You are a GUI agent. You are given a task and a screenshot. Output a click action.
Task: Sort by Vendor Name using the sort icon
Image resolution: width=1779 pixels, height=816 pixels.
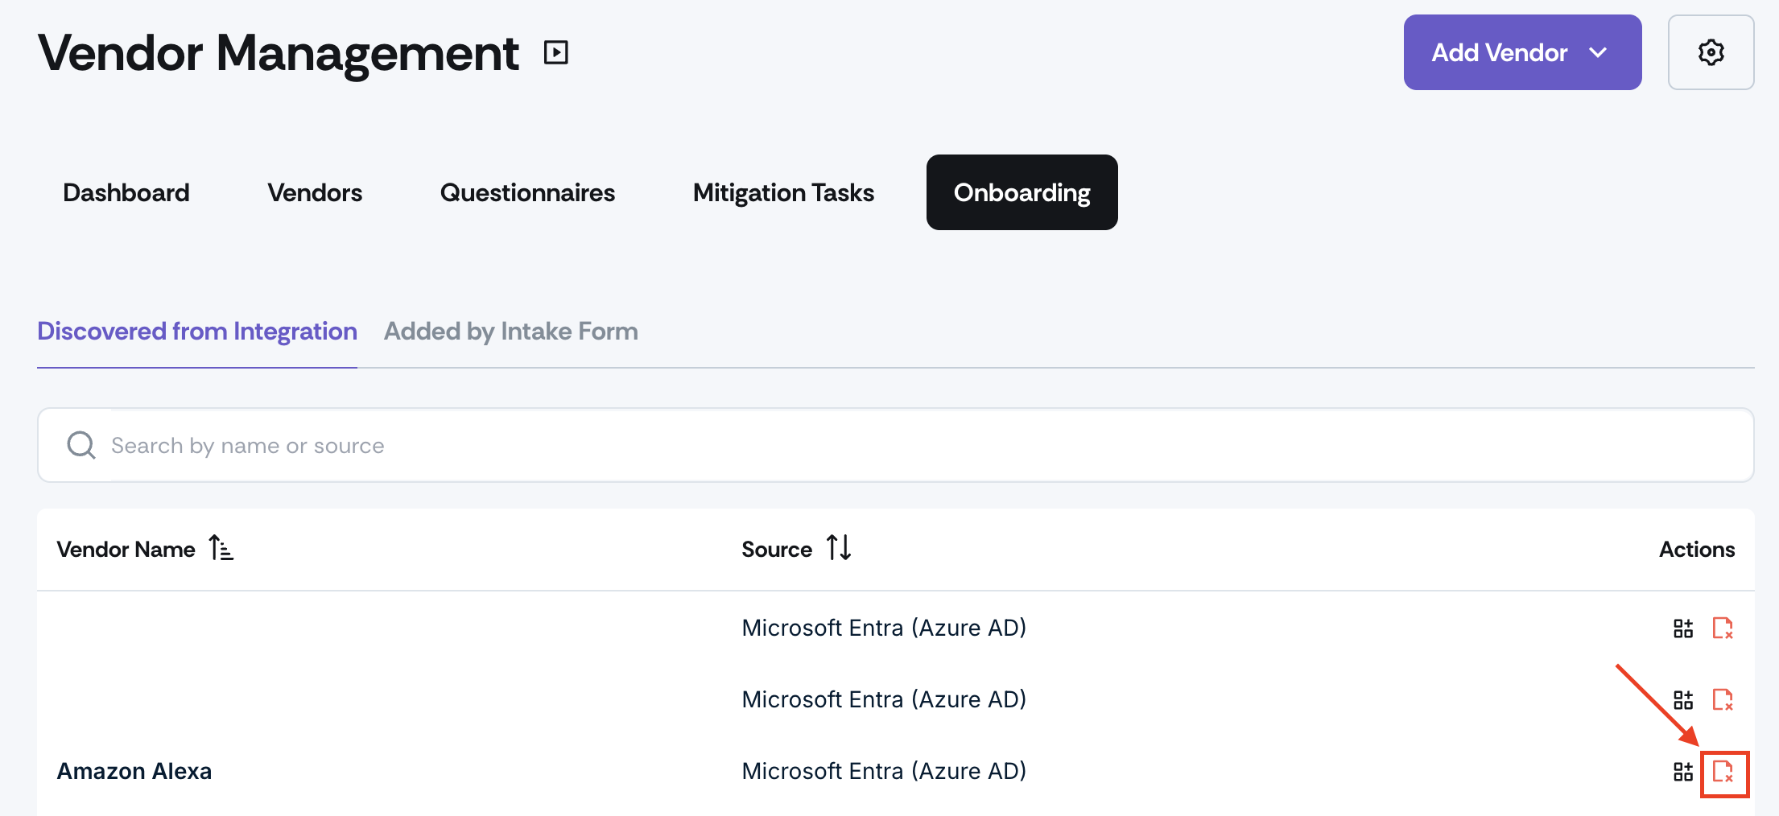(x=221, y=548)
